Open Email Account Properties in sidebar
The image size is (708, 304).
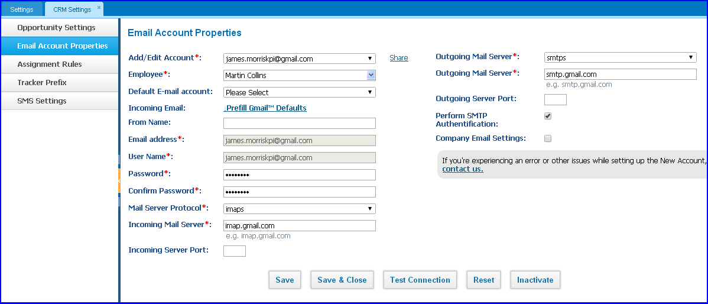[60, 46]
